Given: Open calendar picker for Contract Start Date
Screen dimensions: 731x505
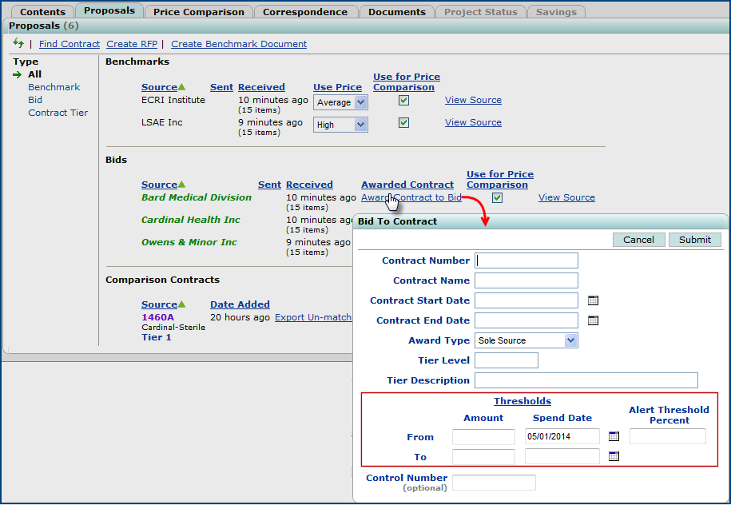Looking at the screenshot, I should [593, 300].
